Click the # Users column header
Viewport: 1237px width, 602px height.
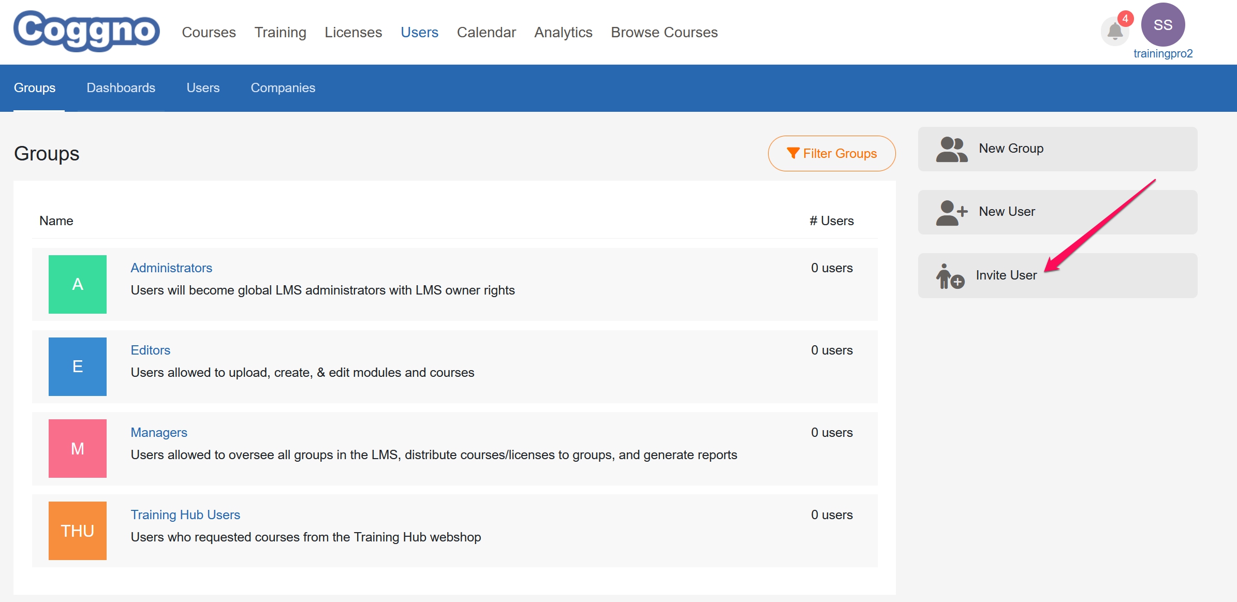pyautogui.click(x=831, y=221)
